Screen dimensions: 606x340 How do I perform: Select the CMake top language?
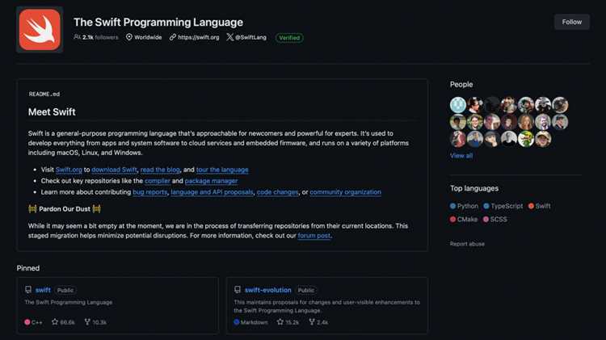[464, 220]
